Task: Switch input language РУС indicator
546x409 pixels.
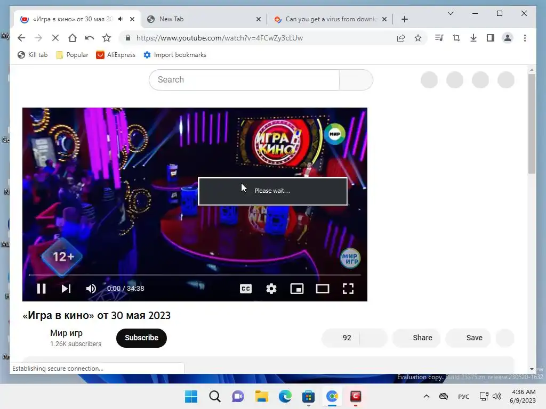Action: point(464,397)
